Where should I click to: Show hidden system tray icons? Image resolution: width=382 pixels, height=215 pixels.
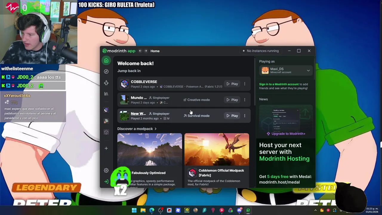[315, 211]
